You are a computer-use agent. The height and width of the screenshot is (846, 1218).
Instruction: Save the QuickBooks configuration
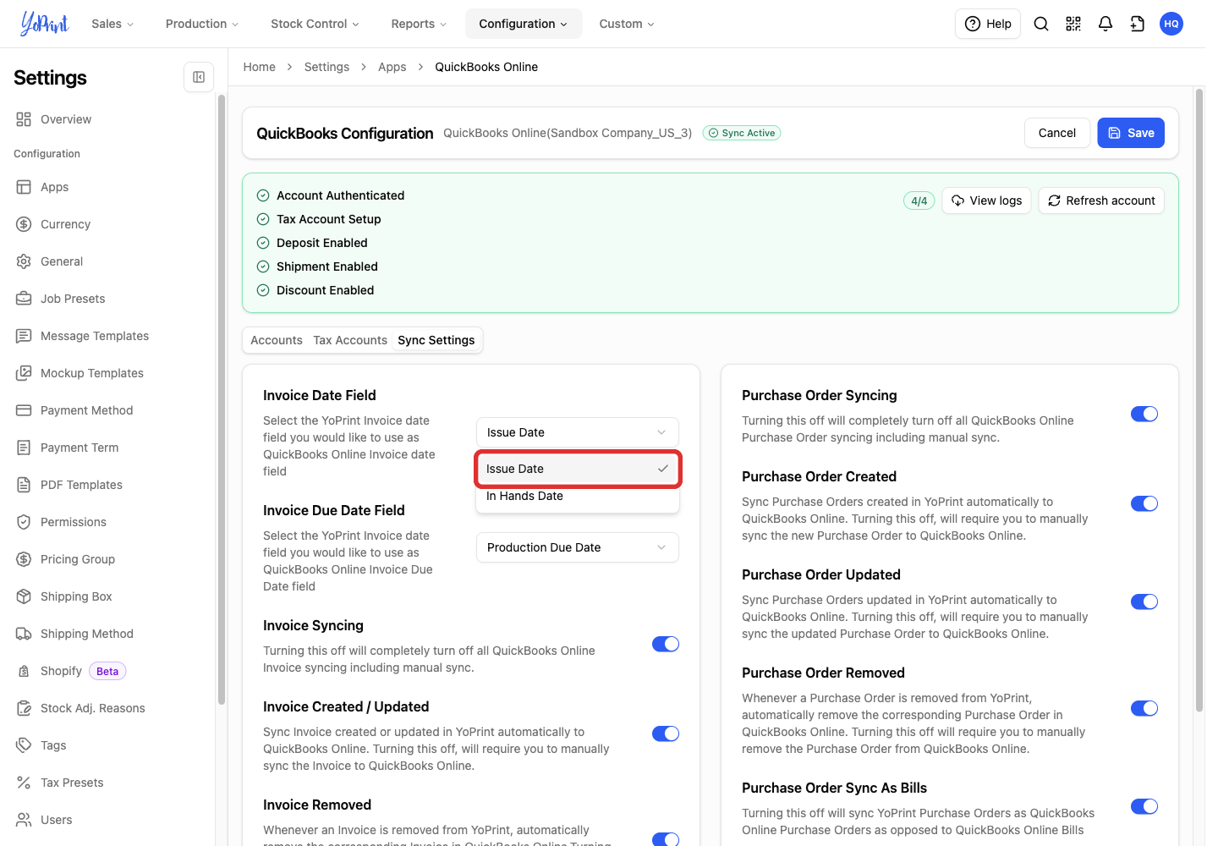pos(1131,133)
